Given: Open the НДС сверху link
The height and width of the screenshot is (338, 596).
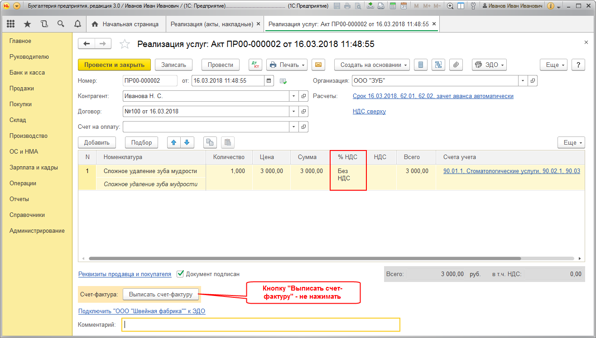Looking at the screenshot, I should tap(369, 111).
